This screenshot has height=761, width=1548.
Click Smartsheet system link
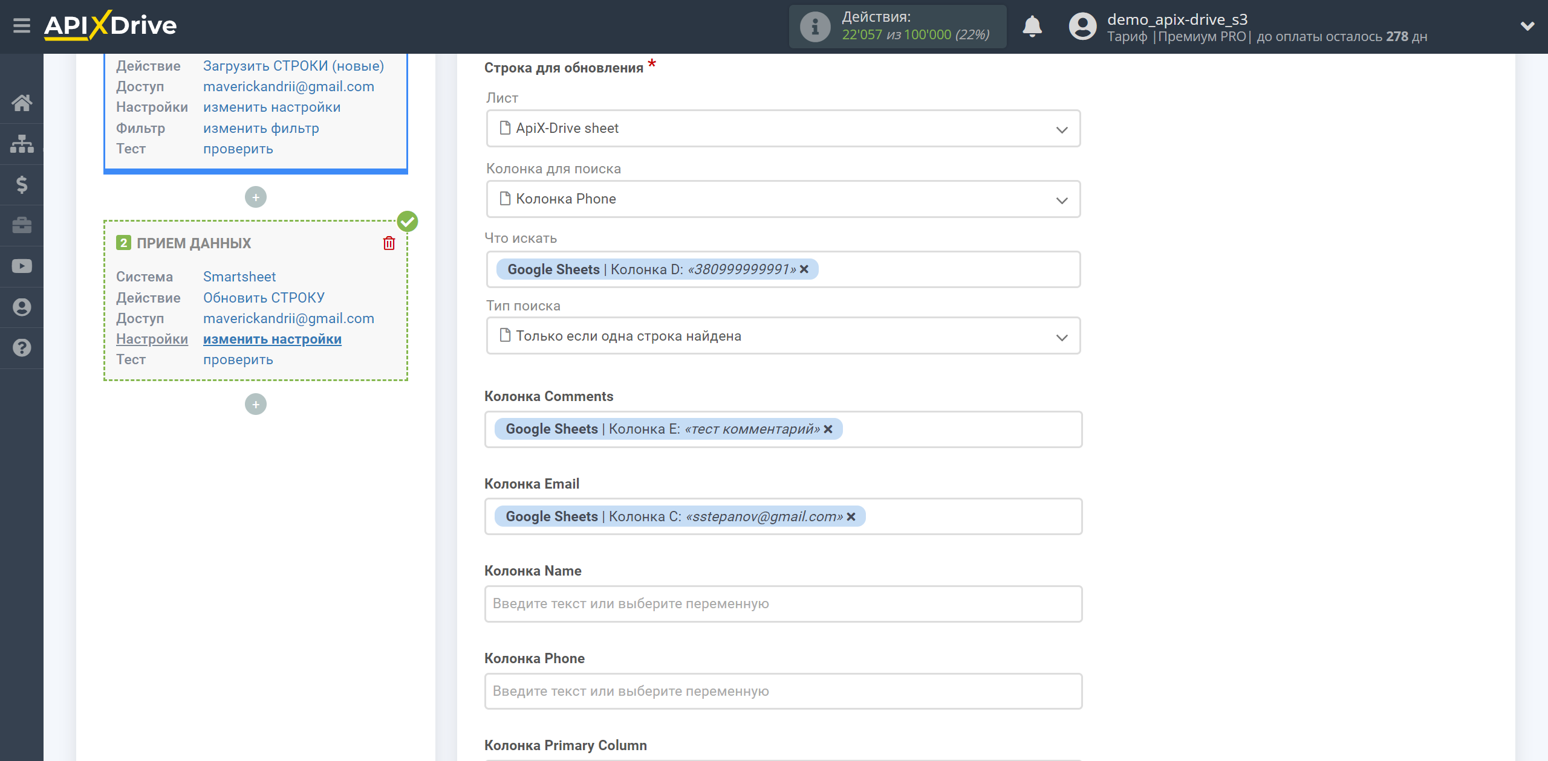tap(239, 277)
